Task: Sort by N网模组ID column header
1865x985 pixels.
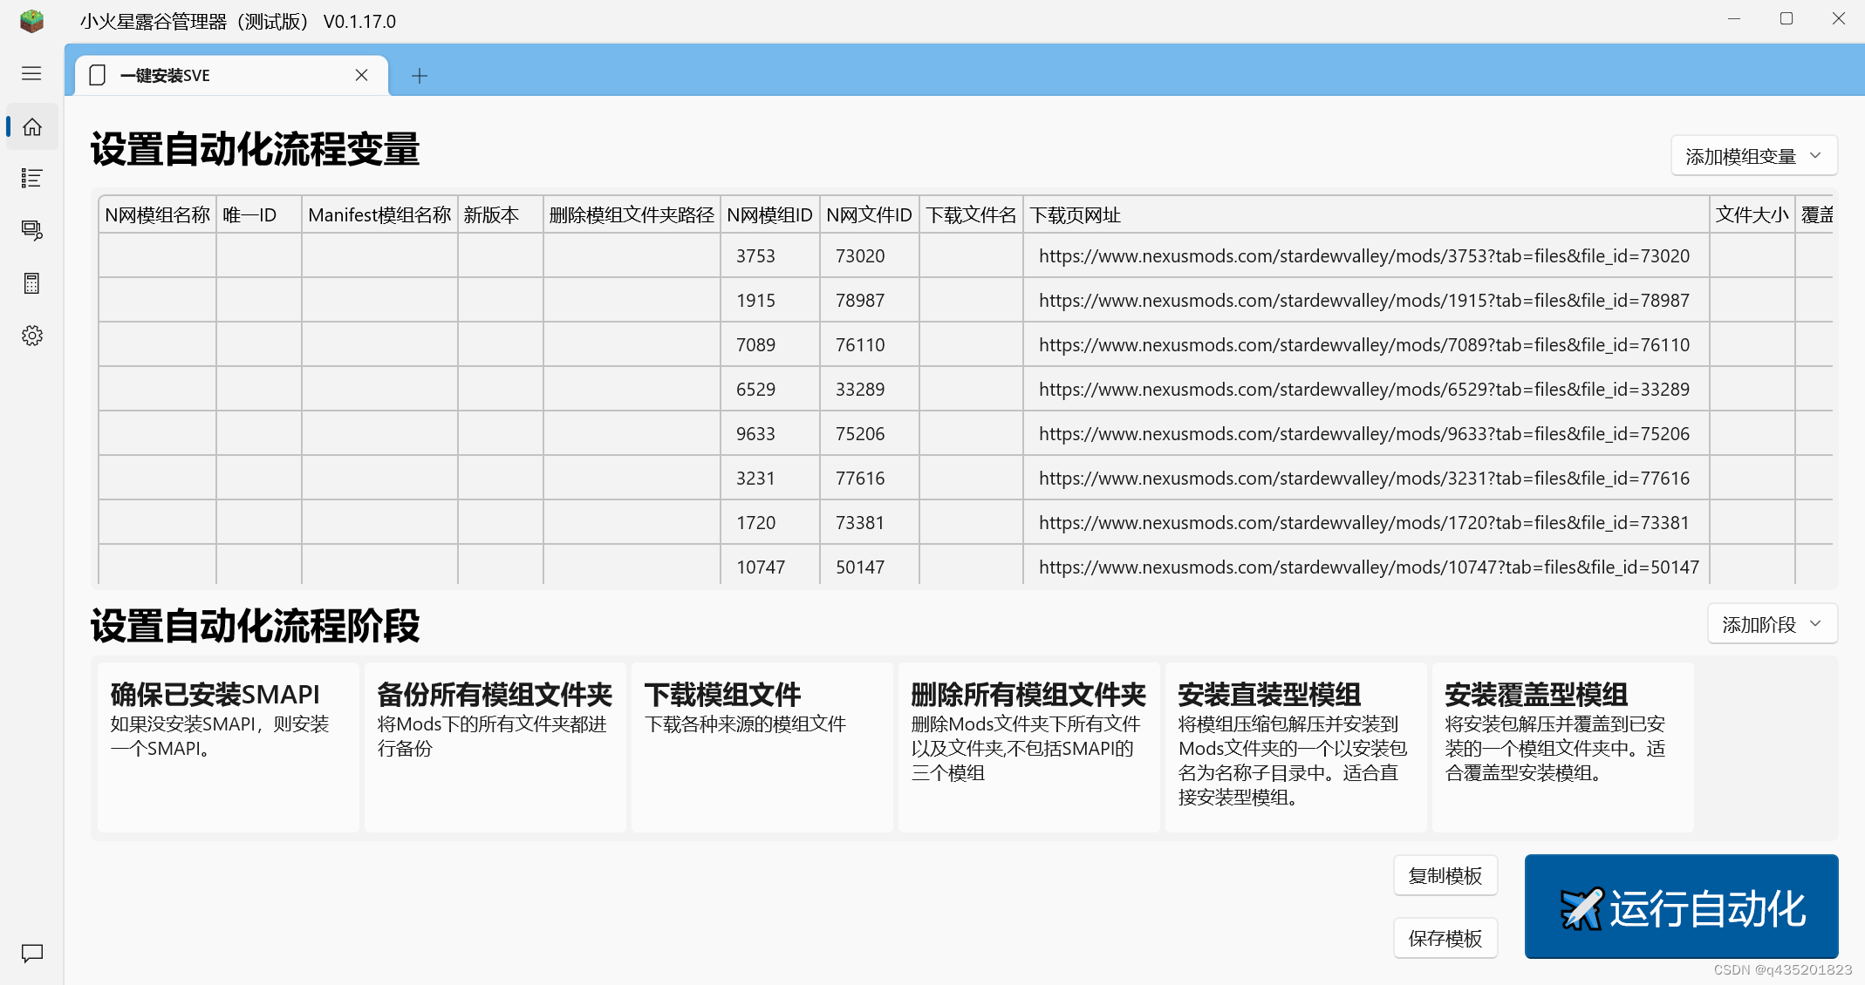Action: pyautogui.click(x=769, y=215)
